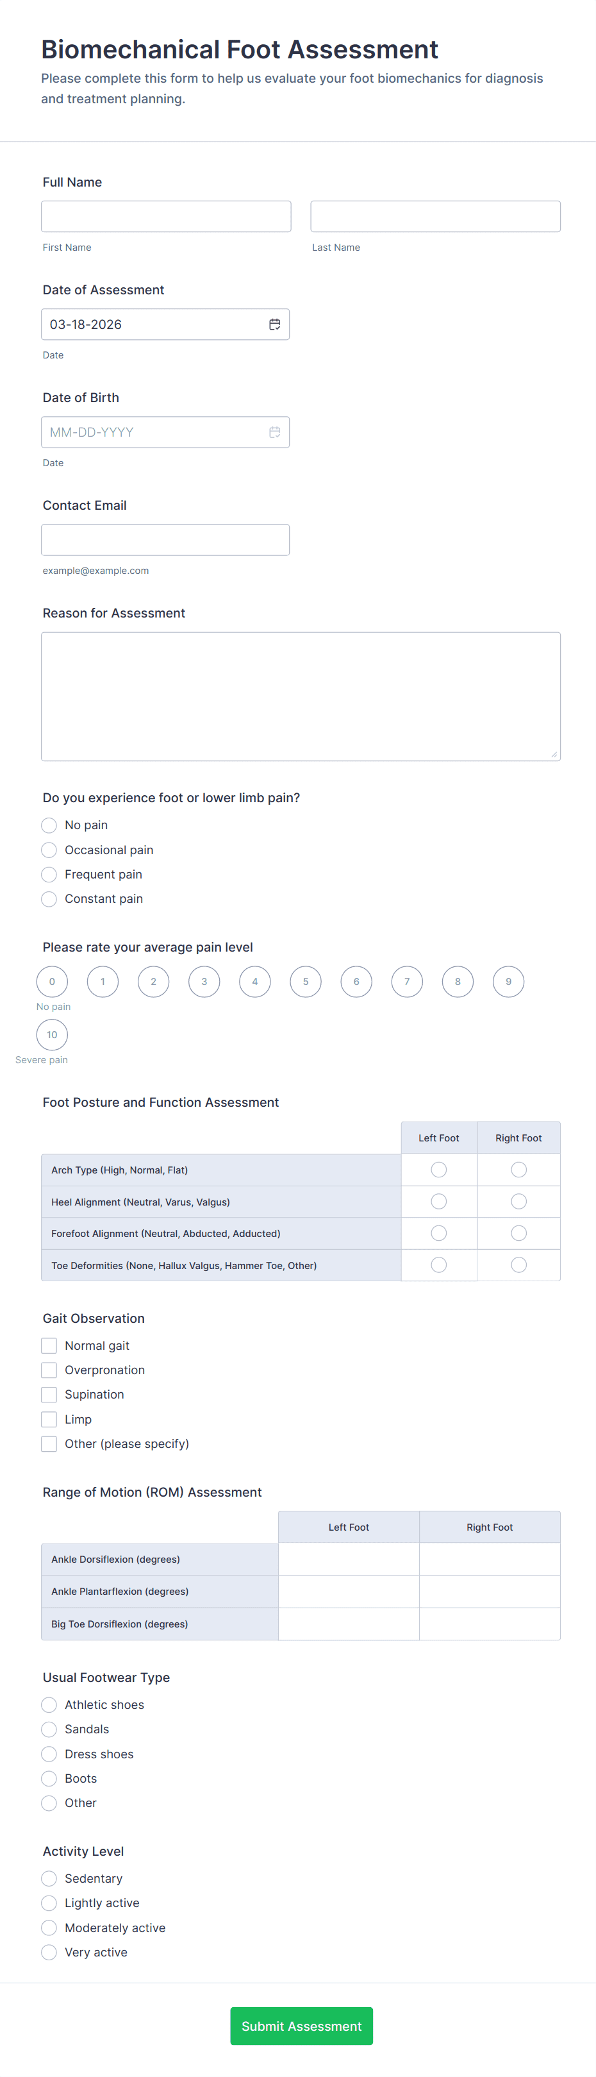Rate pain level as 7

407,981
